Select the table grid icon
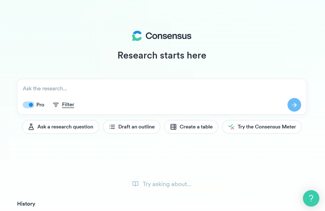325x211 pixels. pos(173,127)
